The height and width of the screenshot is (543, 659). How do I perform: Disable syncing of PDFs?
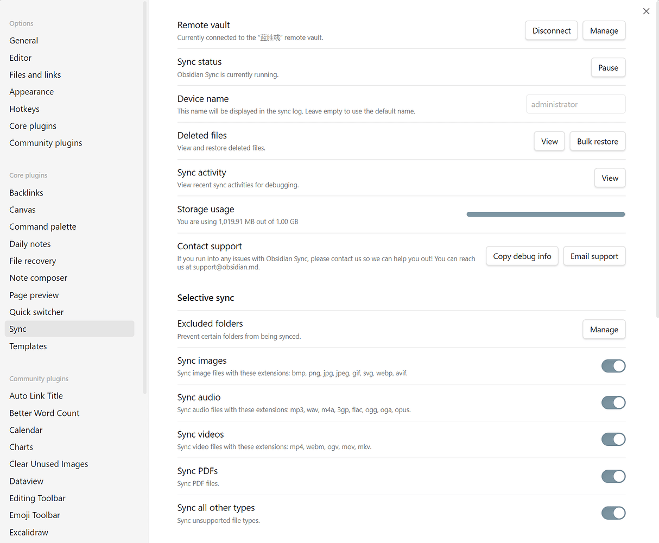[613, 476]
